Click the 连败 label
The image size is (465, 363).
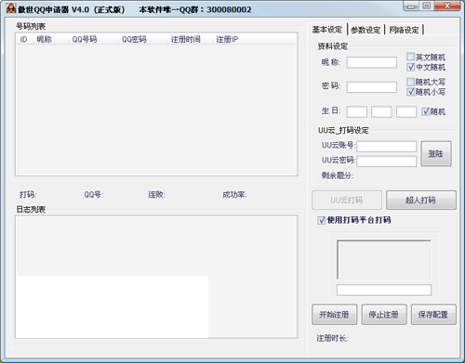(x=156, y=195)
